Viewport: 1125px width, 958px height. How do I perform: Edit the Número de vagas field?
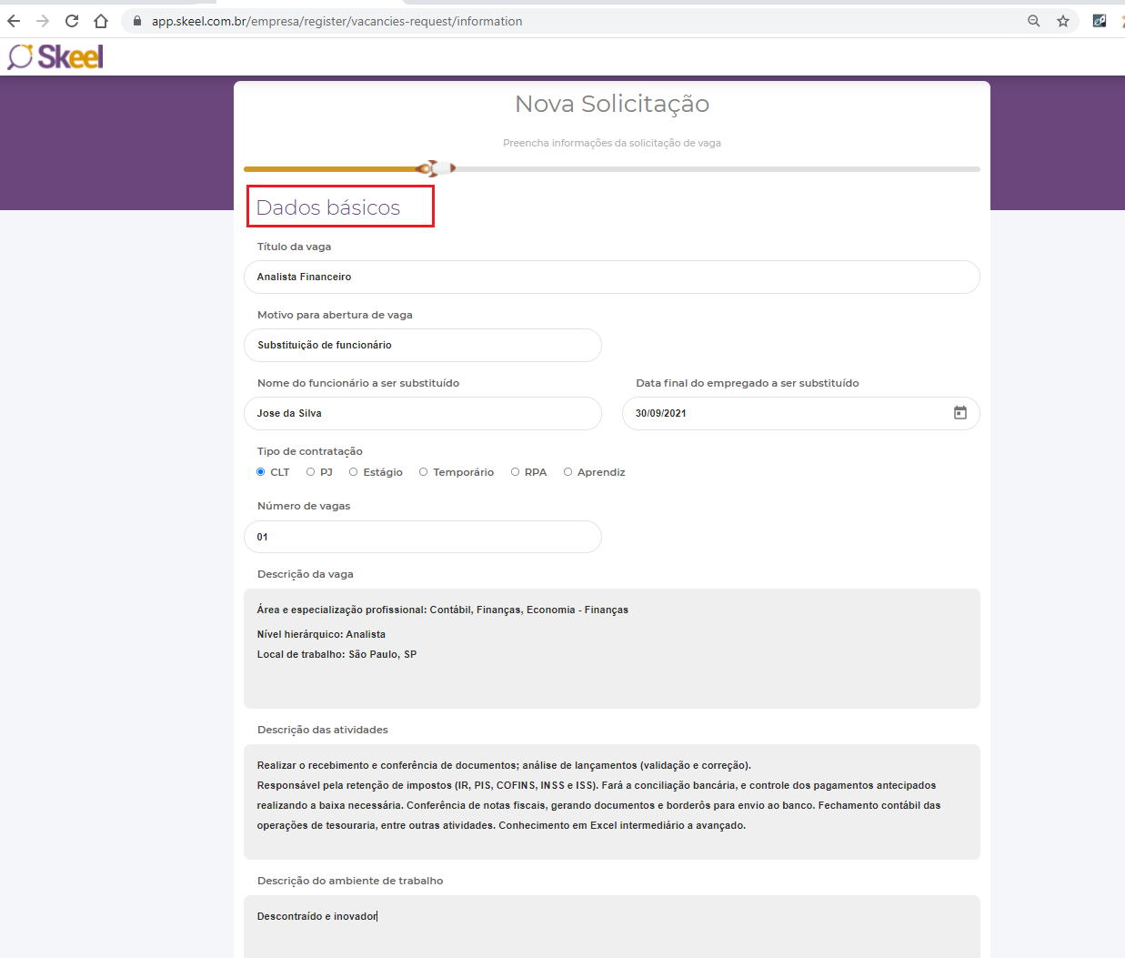tap(423, 537)
